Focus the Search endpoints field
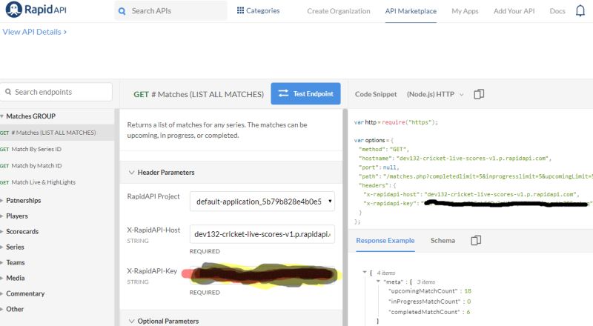The width and height of the screenshot is (593, 326). pyautogui.click(x=56, y=92)
